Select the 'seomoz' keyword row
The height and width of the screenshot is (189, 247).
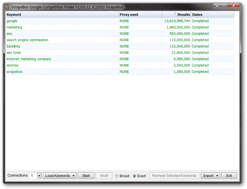point(120,65)
